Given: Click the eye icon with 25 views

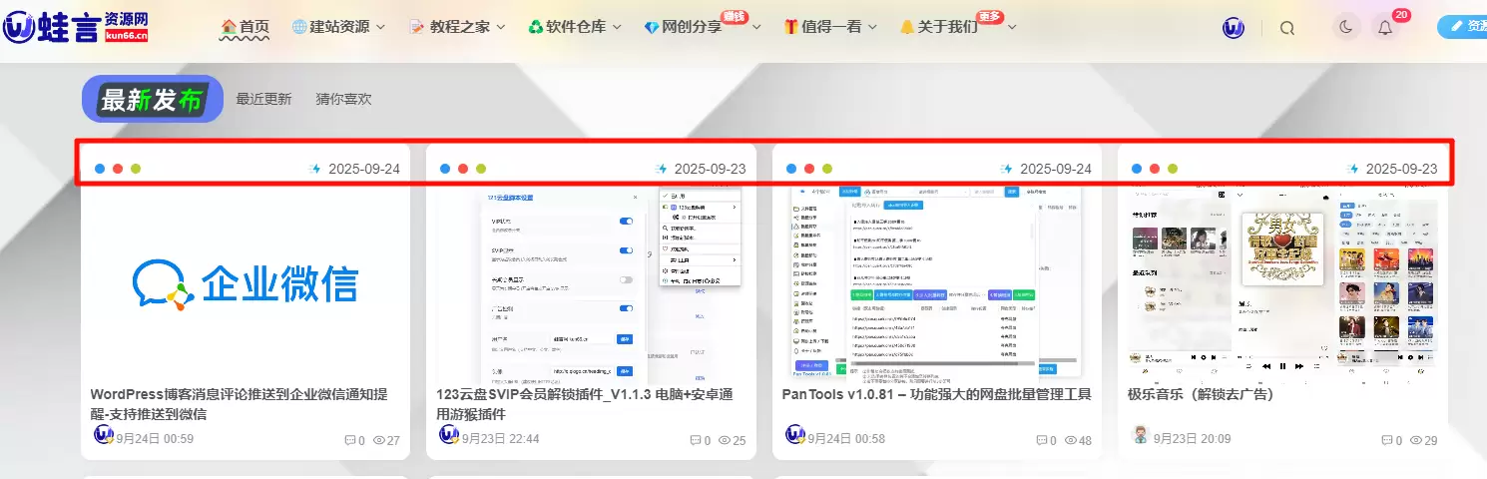Looking at the screenshot, I should point(725,440).
